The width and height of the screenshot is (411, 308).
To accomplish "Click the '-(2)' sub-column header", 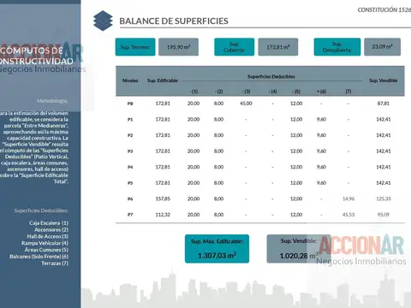I will pyautogui.click(x=218, y=92).
